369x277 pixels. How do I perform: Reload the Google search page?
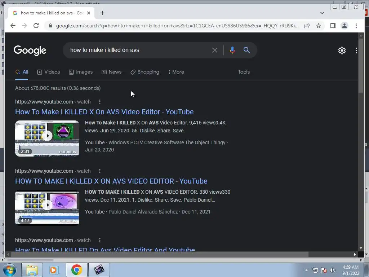click(x=36, y=26)
